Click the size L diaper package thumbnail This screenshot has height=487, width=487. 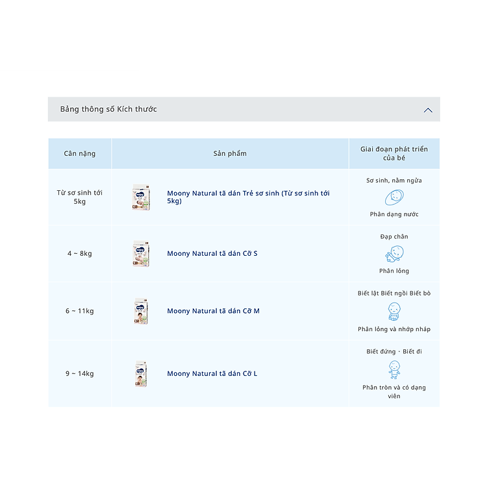click(x=141, y=374)
